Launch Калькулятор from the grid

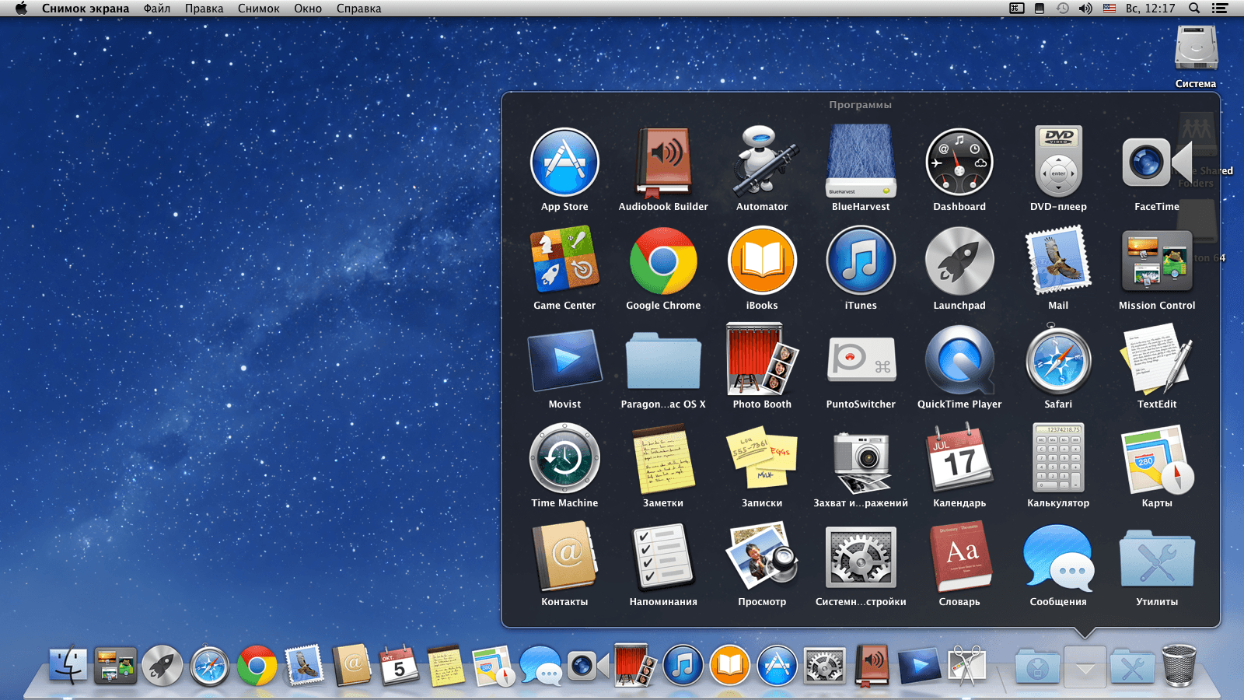click(x=1058, y=459)
